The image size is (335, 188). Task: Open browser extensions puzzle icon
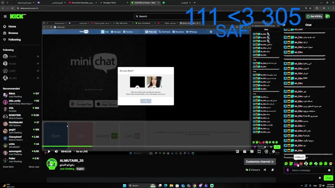click(317, 8)
